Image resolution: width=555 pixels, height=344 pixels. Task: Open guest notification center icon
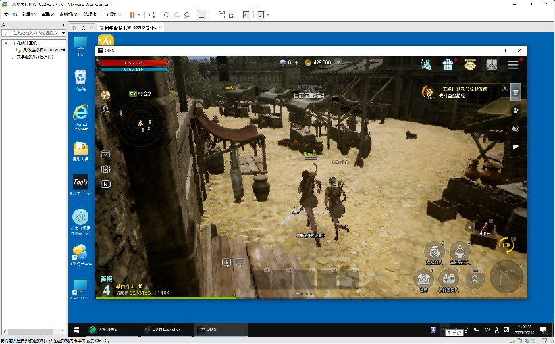point(543,330)
